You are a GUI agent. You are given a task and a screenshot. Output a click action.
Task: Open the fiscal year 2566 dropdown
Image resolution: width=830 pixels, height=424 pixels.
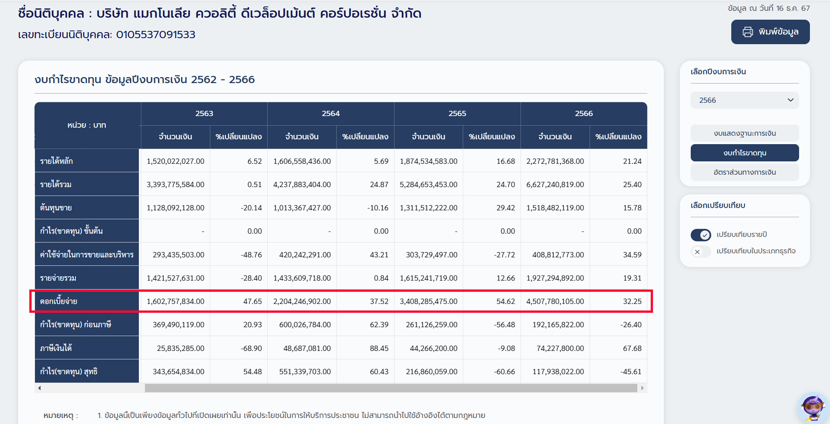click(x=744, y=100)
